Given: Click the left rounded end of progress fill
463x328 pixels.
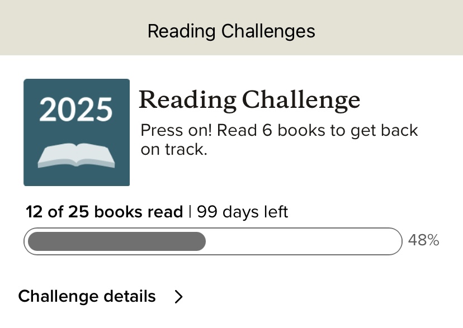Looking at the screenshot, I should tap(32, 241).
